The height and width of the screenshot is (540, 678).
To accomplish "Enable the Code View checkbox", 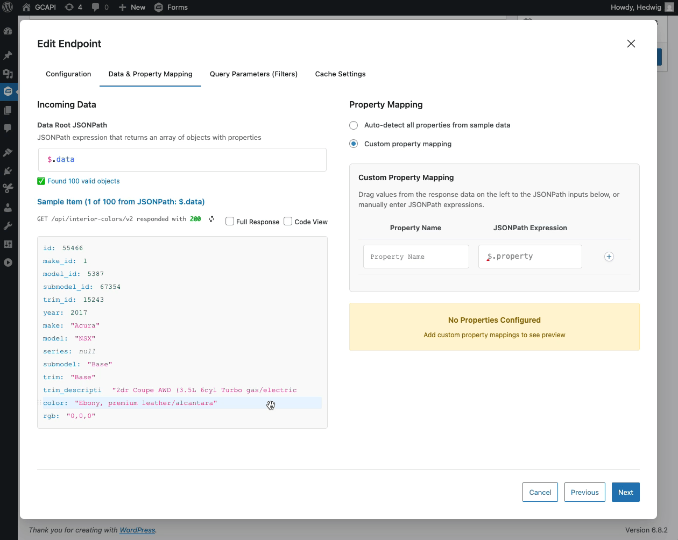I will [288, 221].
